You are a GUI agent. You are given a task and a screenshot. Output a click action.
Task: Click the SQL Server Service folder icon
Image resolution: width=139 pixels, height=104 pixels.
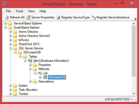15,48
